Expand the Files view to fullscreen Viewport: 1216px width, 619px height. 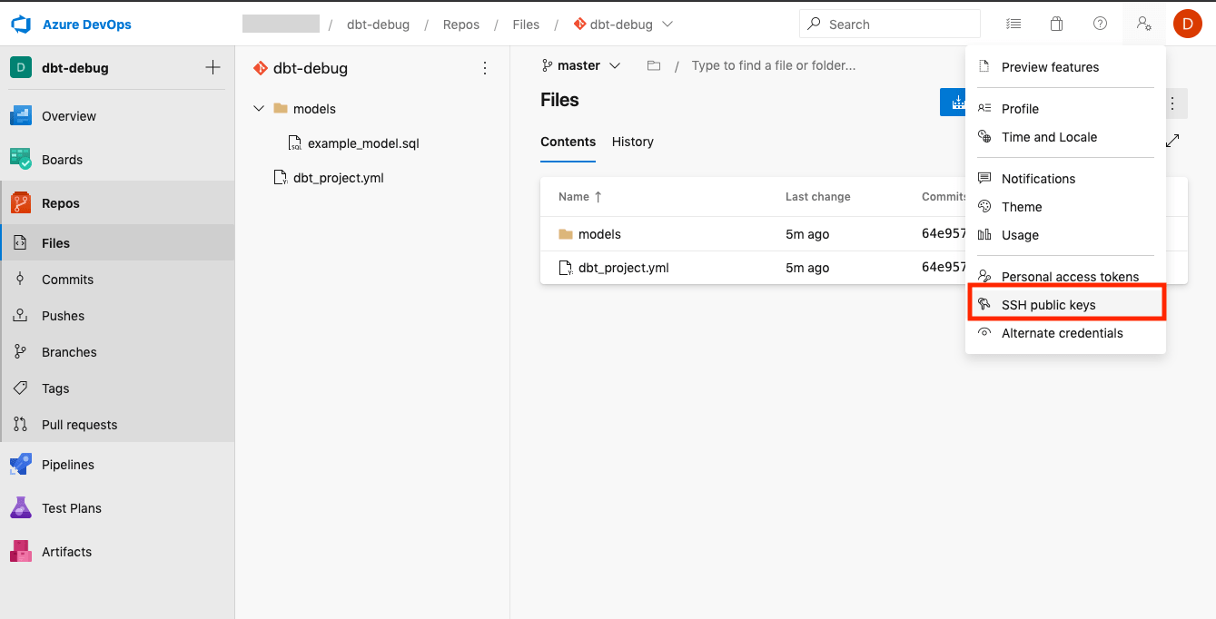pyautogui.click(x=1172, y=142)
